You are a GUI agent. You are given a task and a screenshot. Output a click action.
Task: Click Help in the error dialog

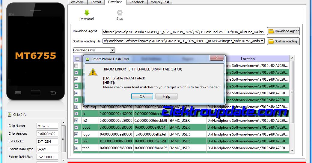tap(166, 96)
